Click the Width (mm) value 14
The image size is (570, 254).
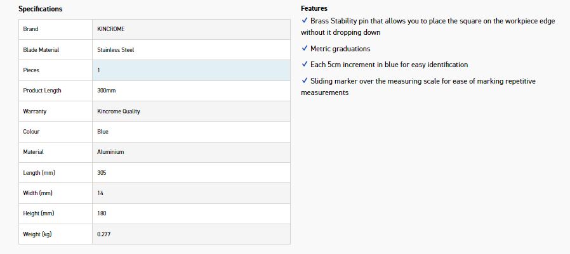(100, 193)
